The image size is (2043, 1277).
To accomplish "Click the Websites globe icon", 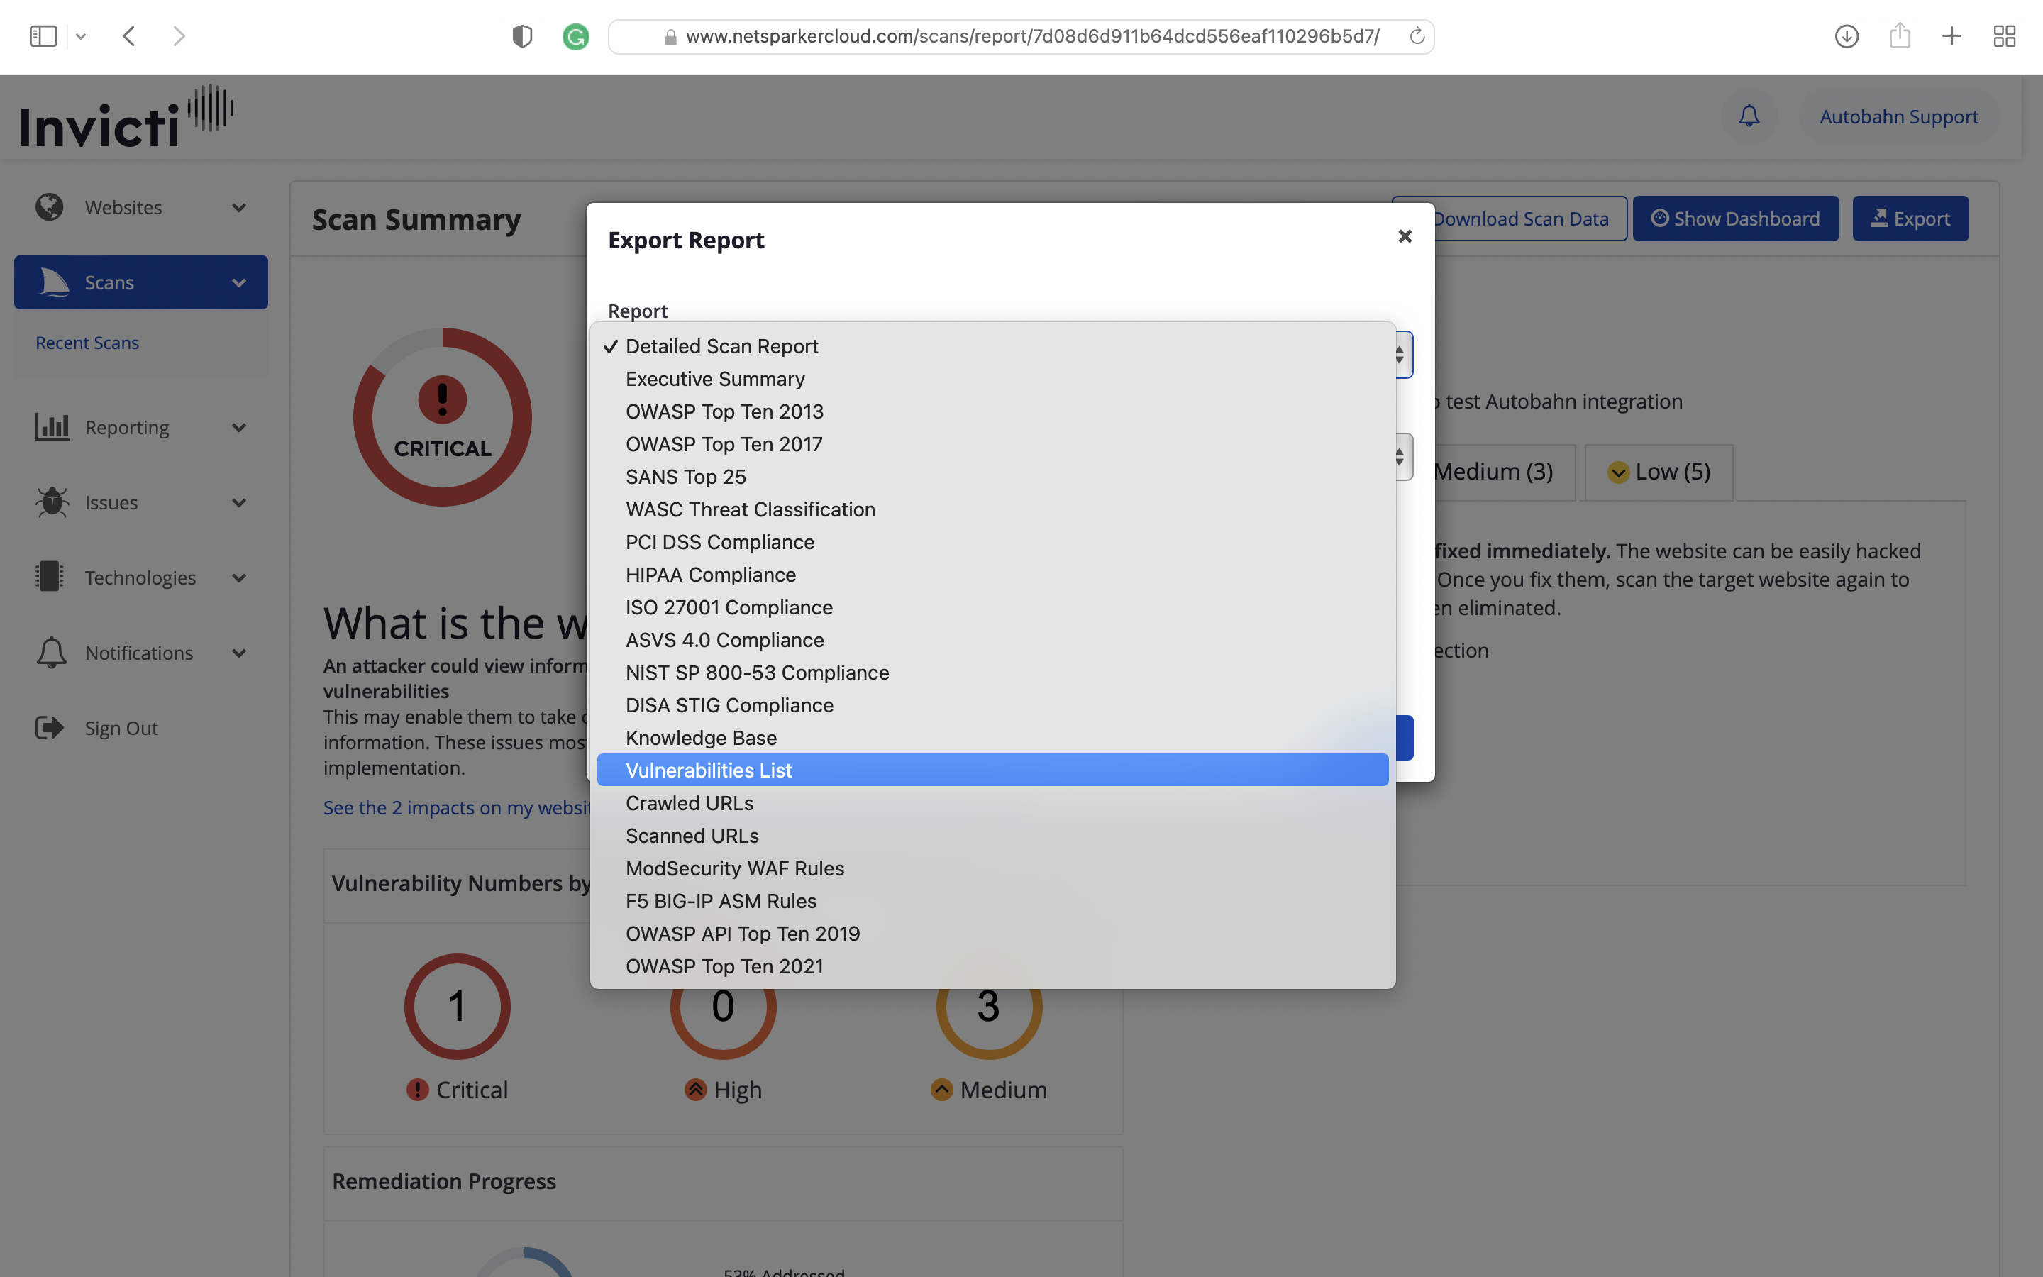I will 50,207.
